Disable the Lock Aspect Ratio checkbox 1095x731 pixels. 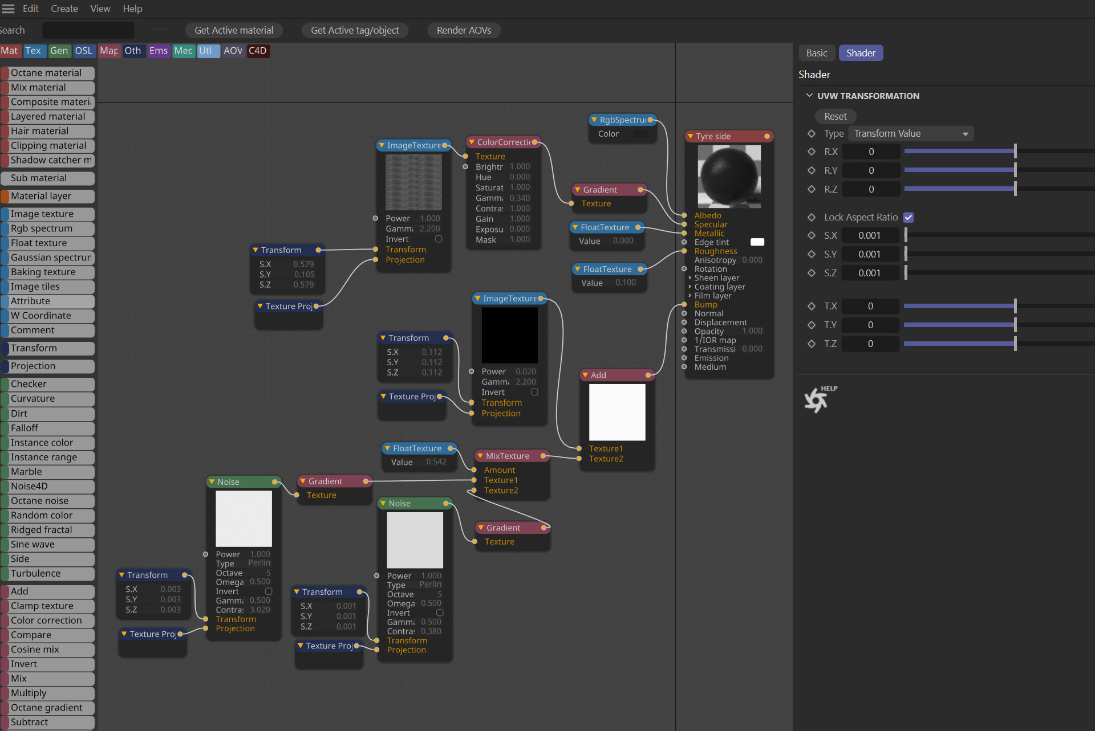tap(909, 217)
